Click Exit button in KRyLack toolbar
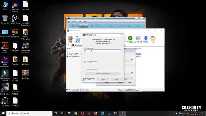The height and width of the screenshot is (116, 206). click(x=139, y=26)
